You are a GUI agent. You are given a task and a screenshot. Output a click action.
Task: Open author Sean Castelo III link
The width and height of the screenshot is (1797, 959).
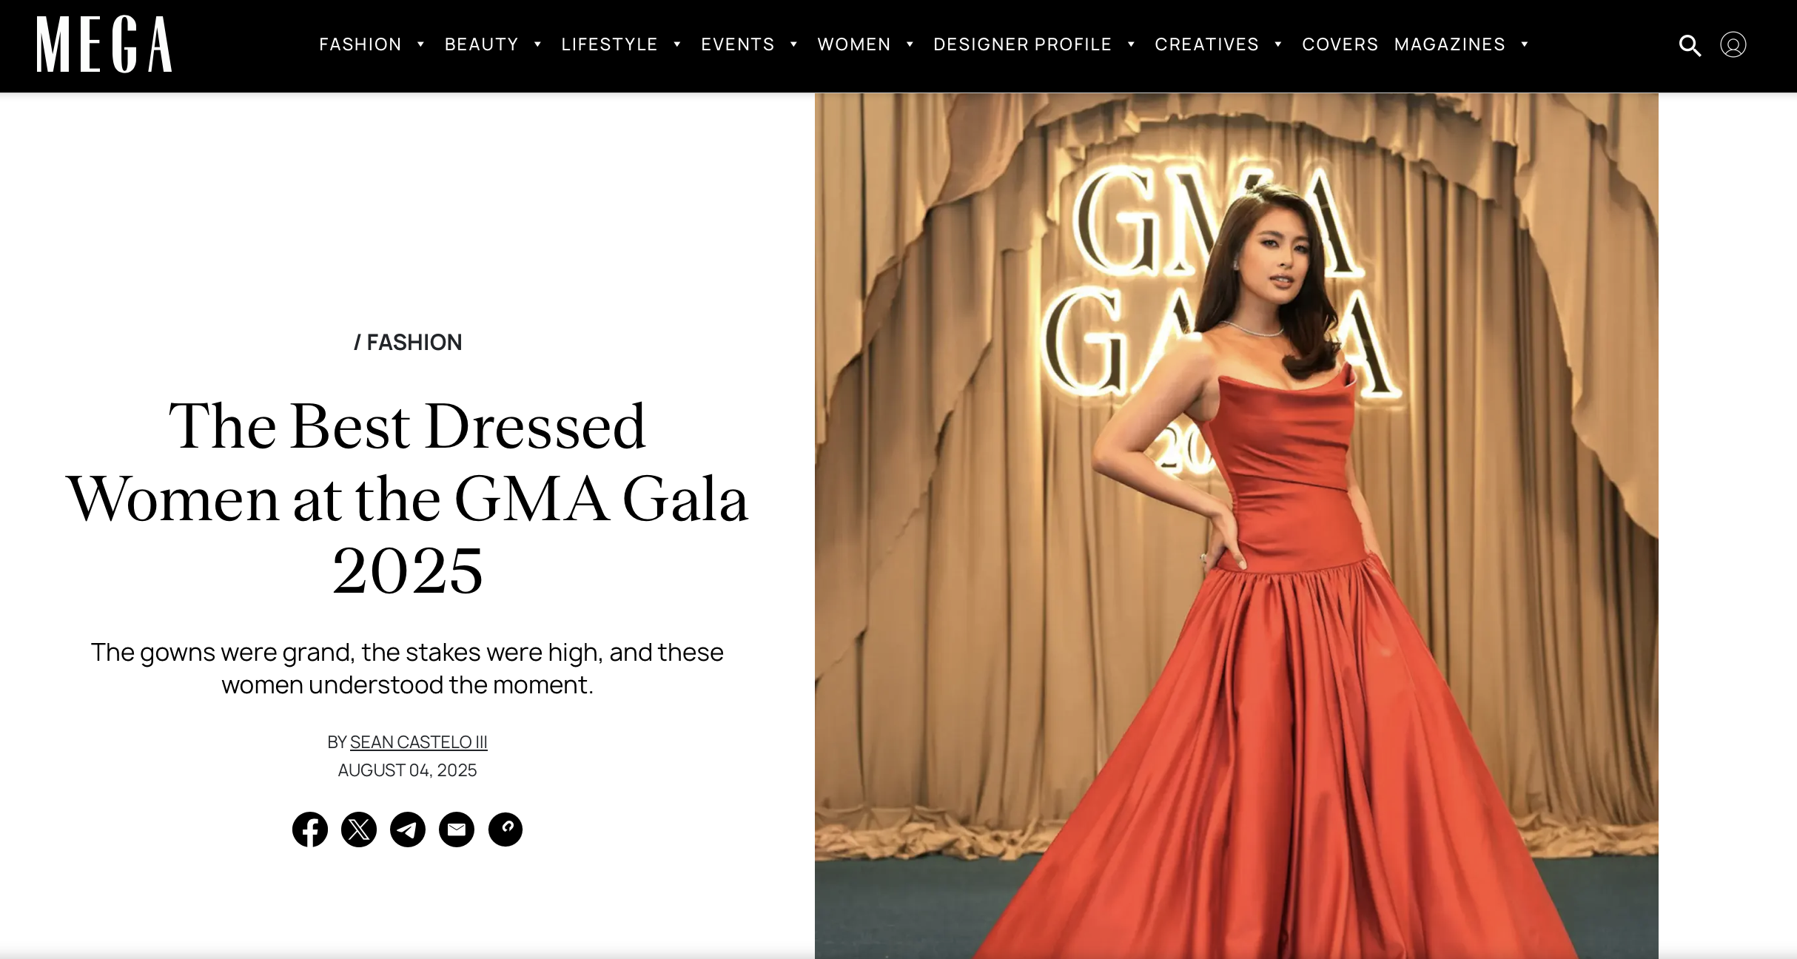[x=418, y=742]
